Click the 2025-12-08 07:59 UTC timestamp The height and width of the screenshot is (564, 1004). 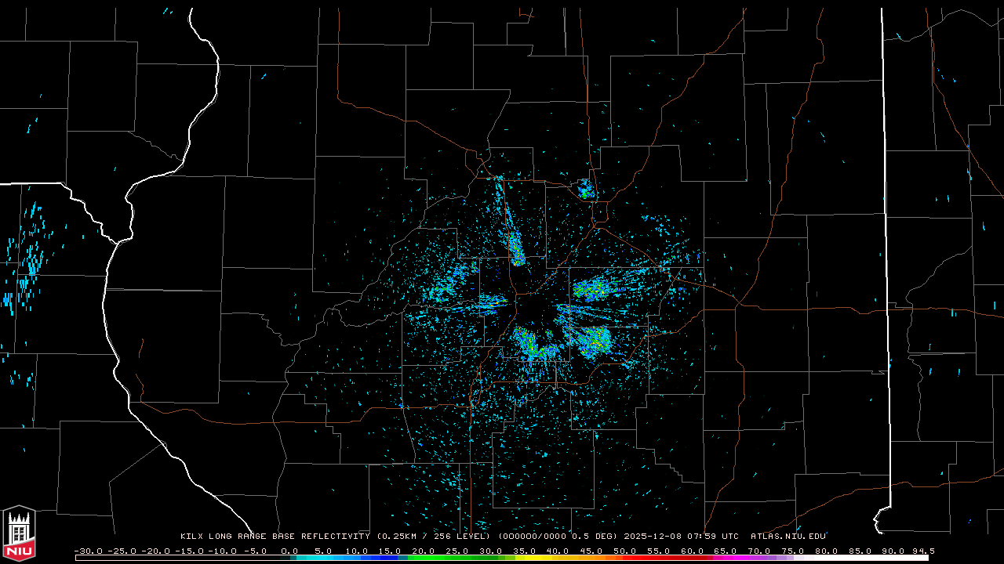(681, 537)
